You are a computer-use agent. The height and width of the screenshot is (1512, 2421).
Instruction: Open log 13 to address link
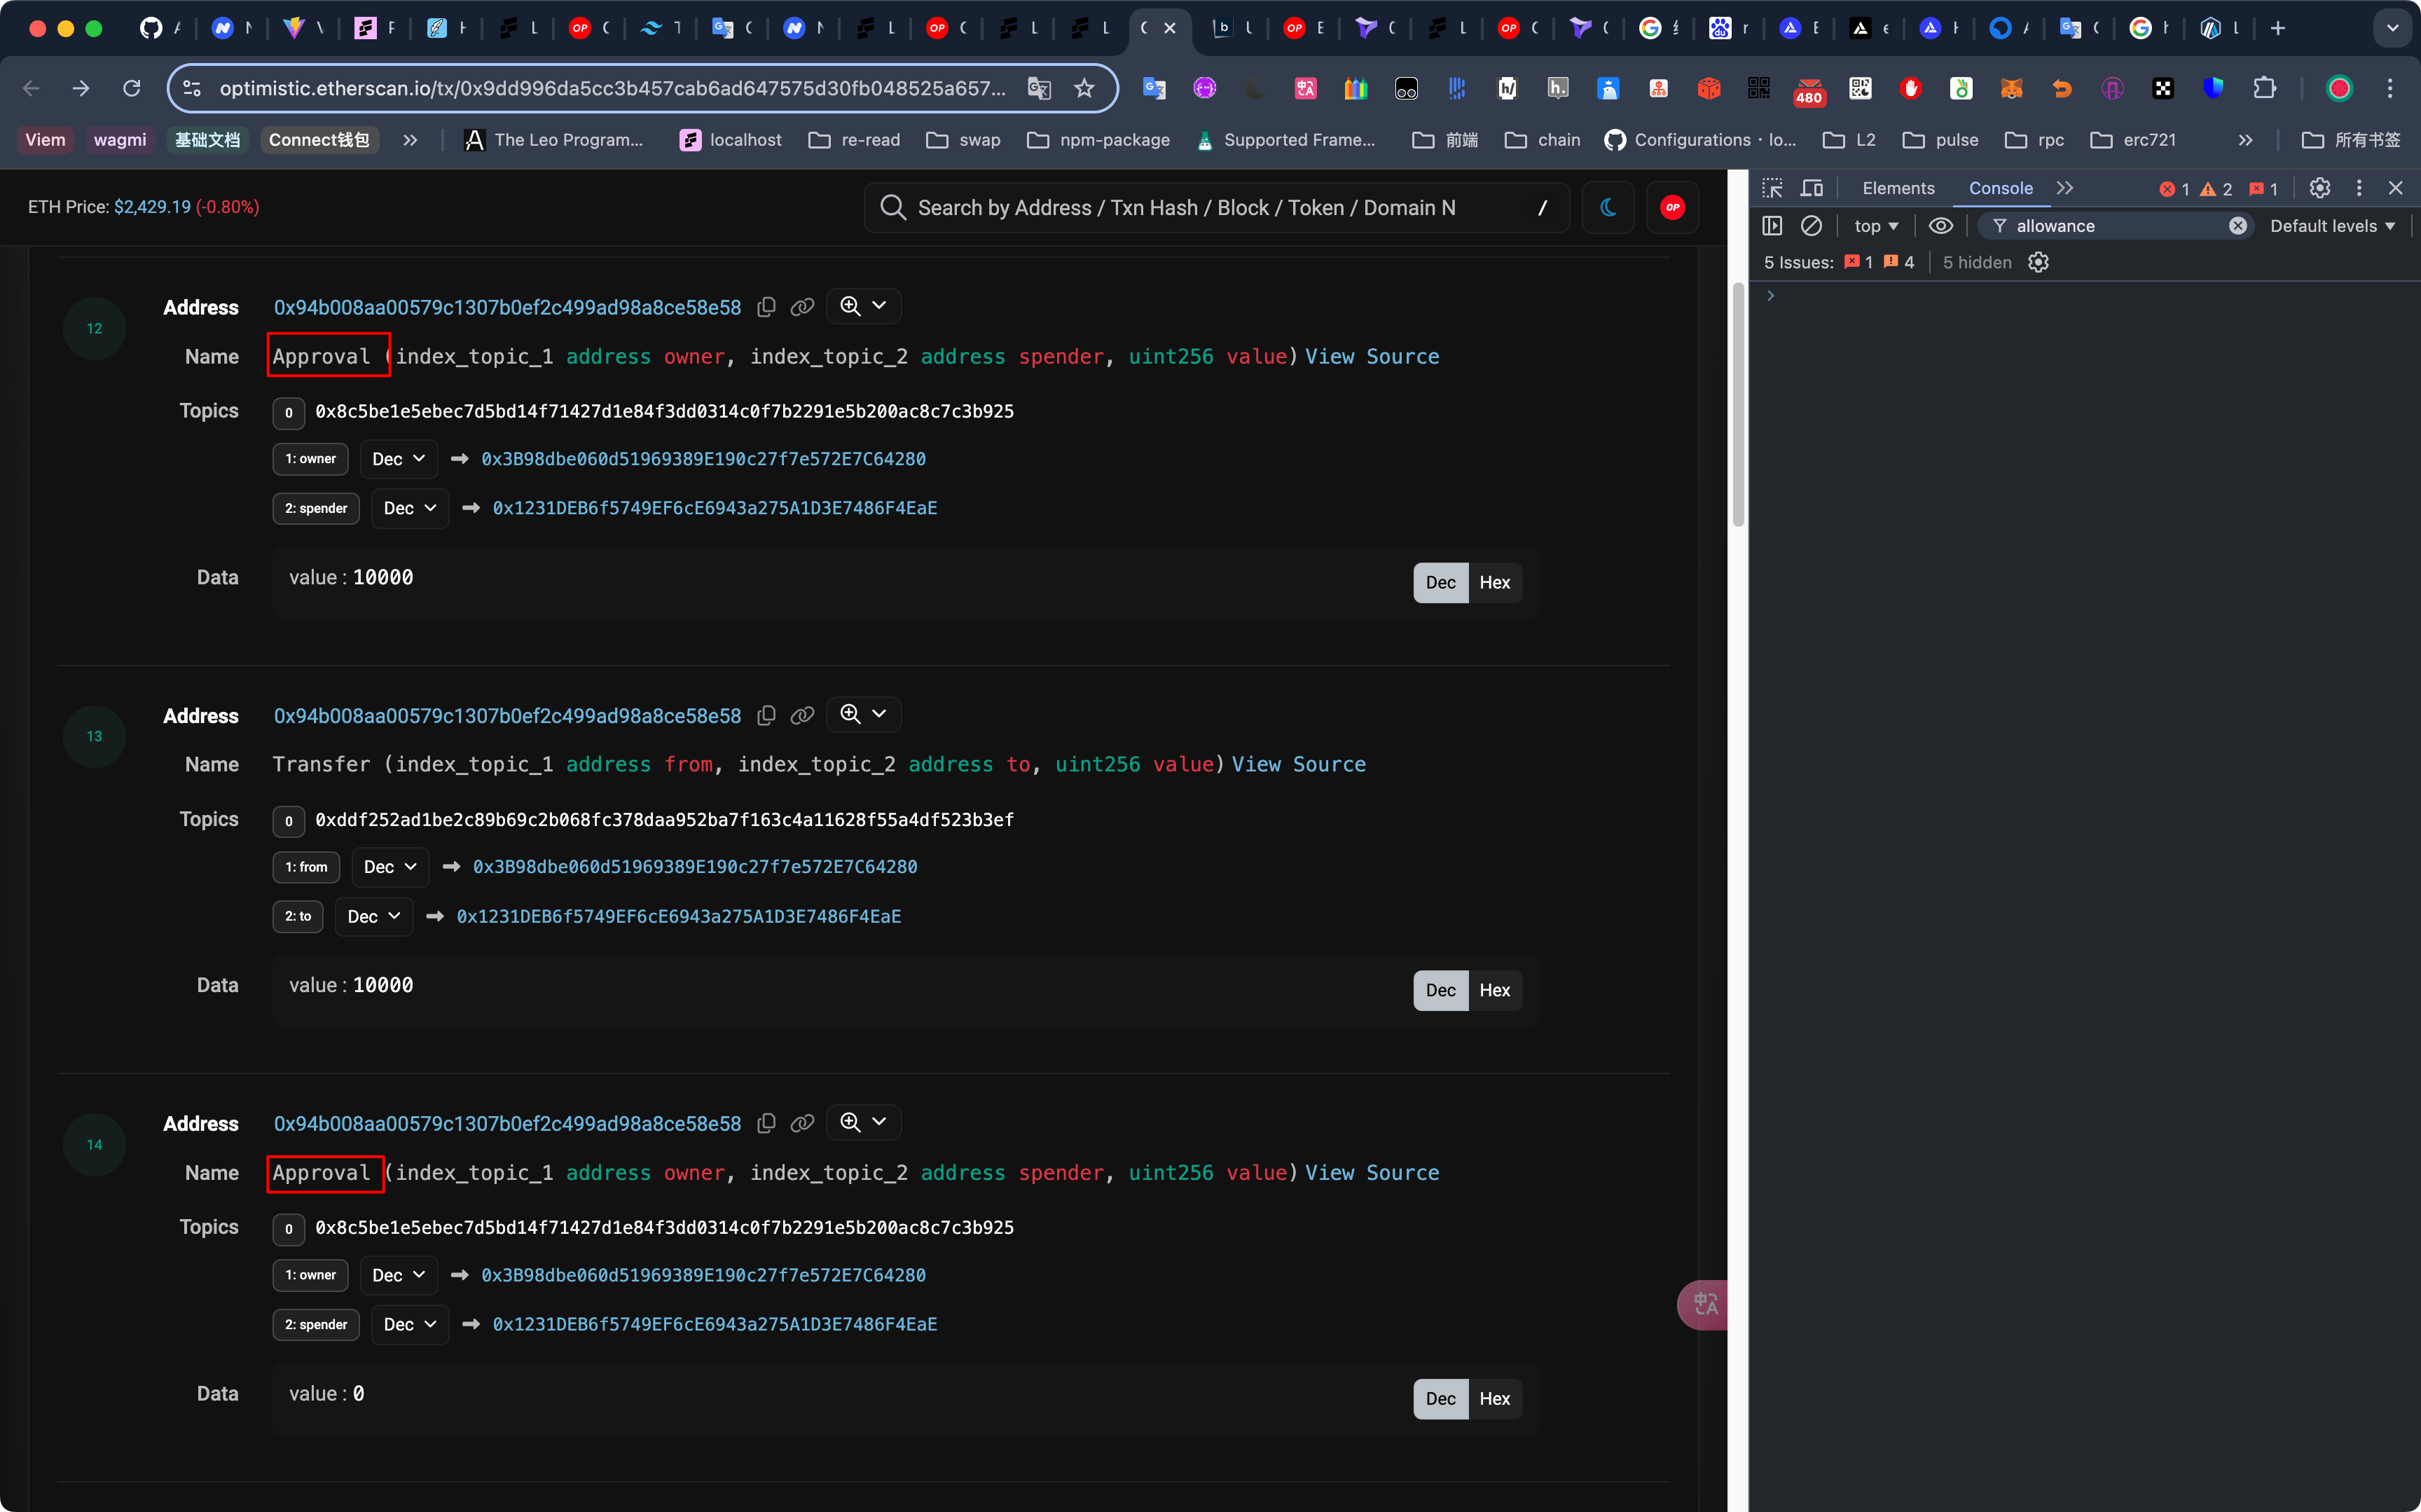click(679, 916)
